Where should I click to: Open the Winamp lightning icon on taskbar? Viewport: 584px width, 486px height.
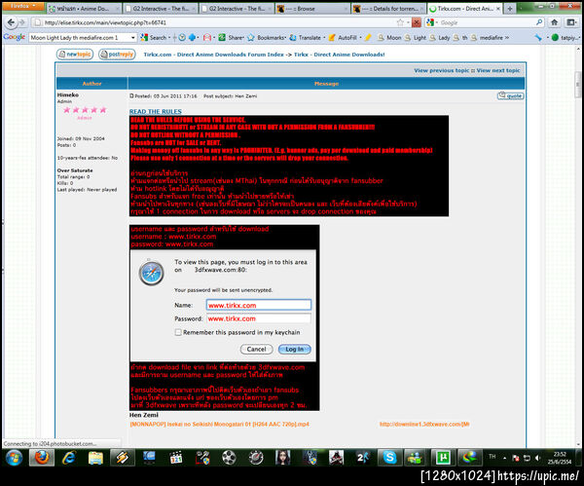(123, 458)
